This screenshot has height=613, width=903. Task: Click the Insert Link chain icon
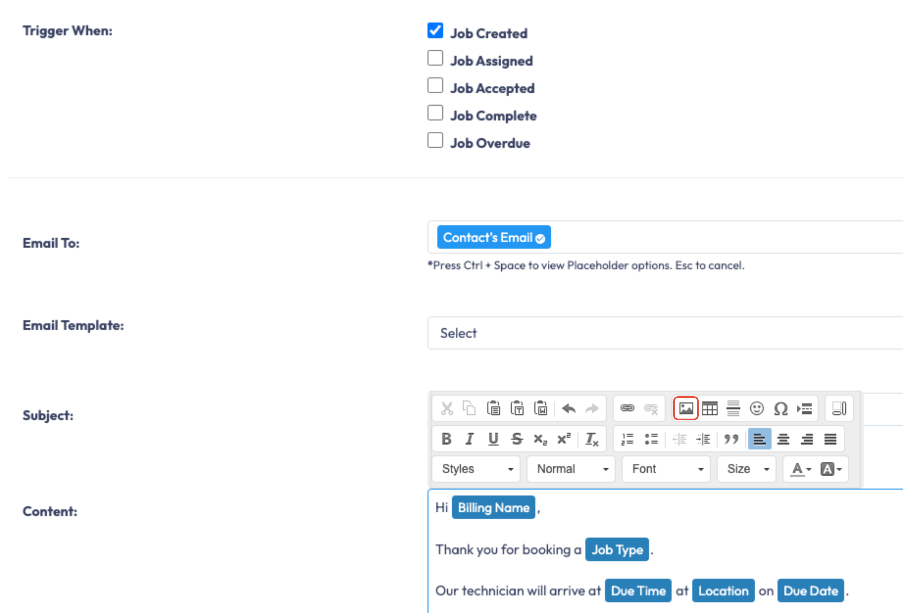pos(627,409)
